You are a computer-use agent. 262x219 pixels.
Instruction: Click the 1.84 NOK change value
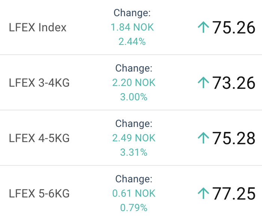click(132, 27)
